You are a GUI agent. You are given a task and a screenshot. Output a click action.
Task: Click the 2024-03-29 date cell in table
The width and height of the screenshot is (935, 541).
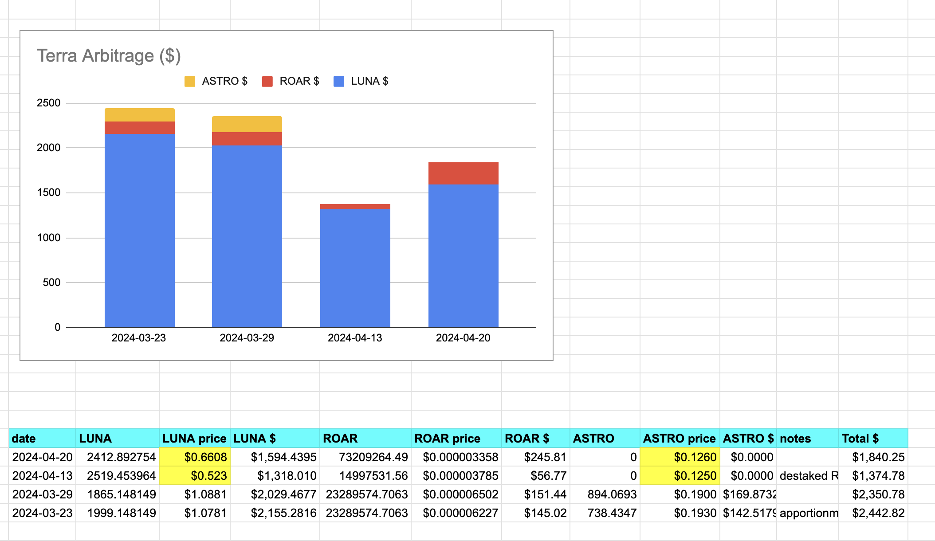(x=42, y=494)
